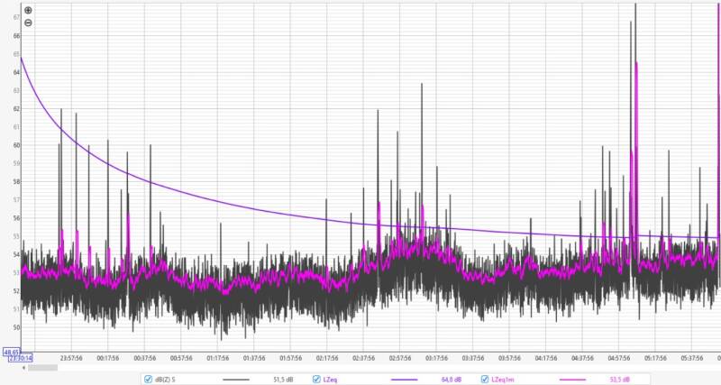
Task: Click the 56 dB y-axis label
Action: pos(16,218)
